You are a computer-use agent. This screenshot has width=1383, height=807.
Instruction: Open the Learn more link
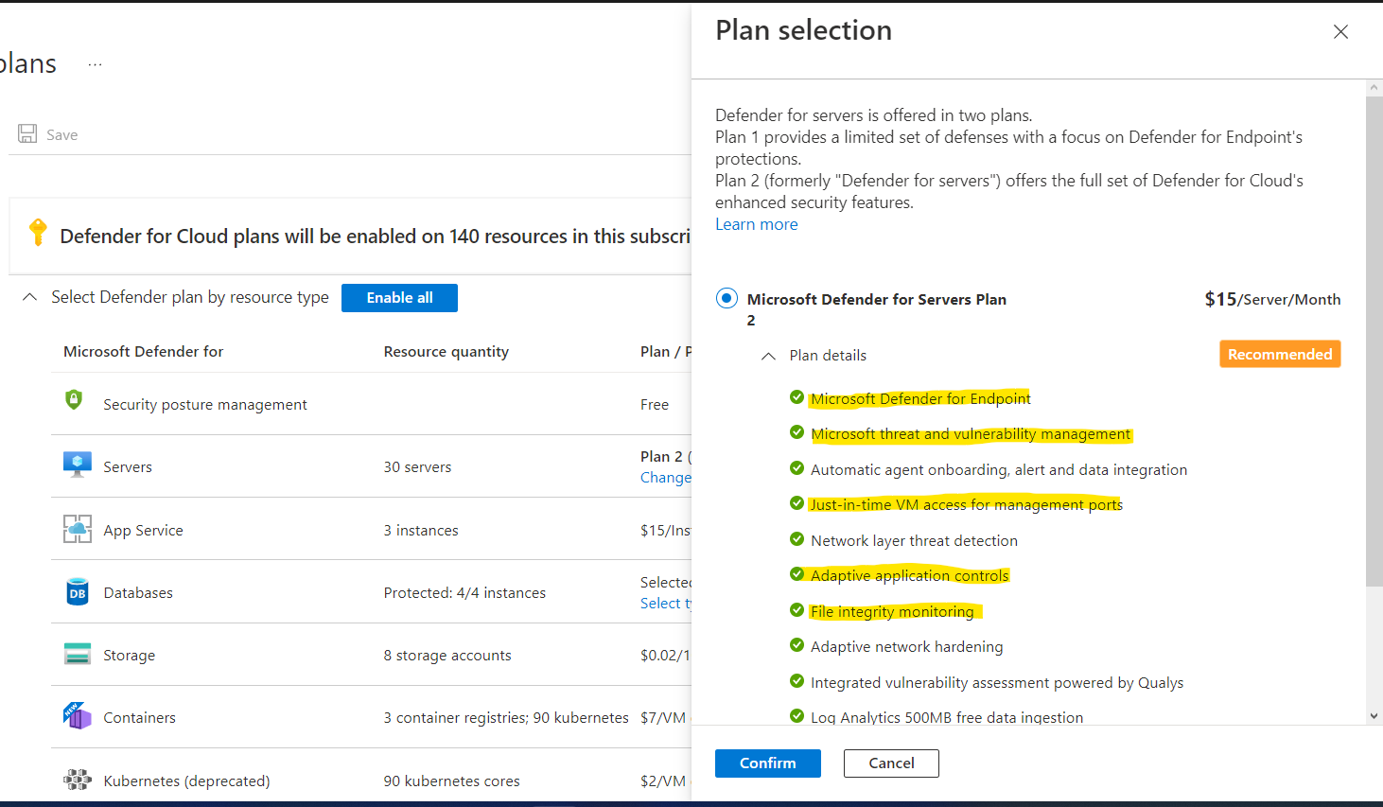(756, 224)
